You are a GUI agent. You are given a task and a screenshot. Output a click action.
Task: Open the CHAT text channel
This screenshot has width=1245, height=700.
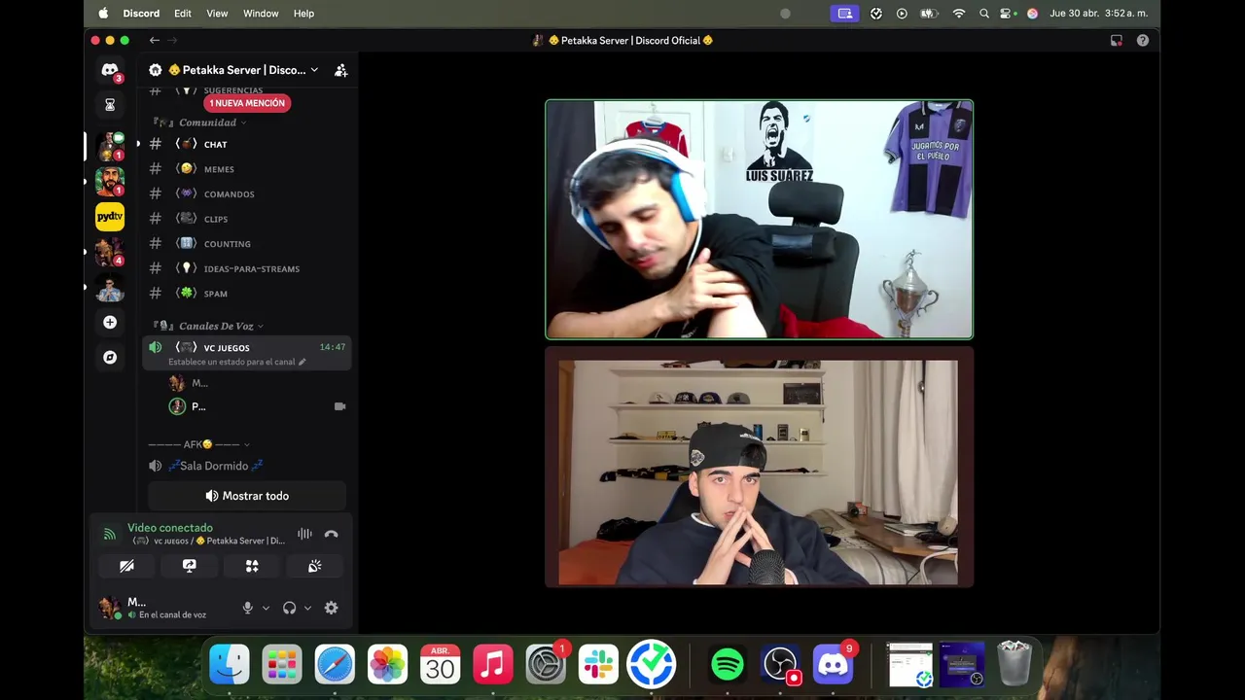(247, 144)
